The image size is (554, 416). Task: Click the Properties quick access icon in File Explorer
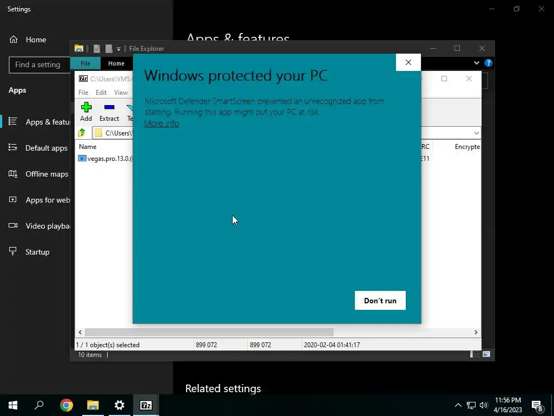point(96,48)
